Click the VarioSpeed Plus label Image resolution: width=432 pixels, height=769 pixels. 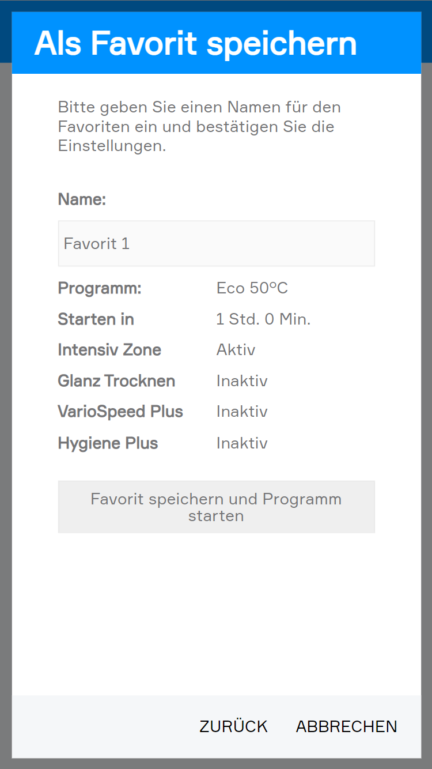click(x=120, y=412)
